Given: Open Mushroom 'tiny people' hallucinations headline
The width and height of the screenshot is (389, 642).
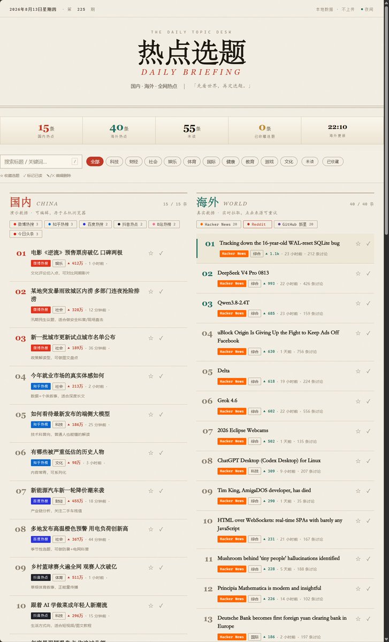Looking at the screenshot, I should pos(278,559).
